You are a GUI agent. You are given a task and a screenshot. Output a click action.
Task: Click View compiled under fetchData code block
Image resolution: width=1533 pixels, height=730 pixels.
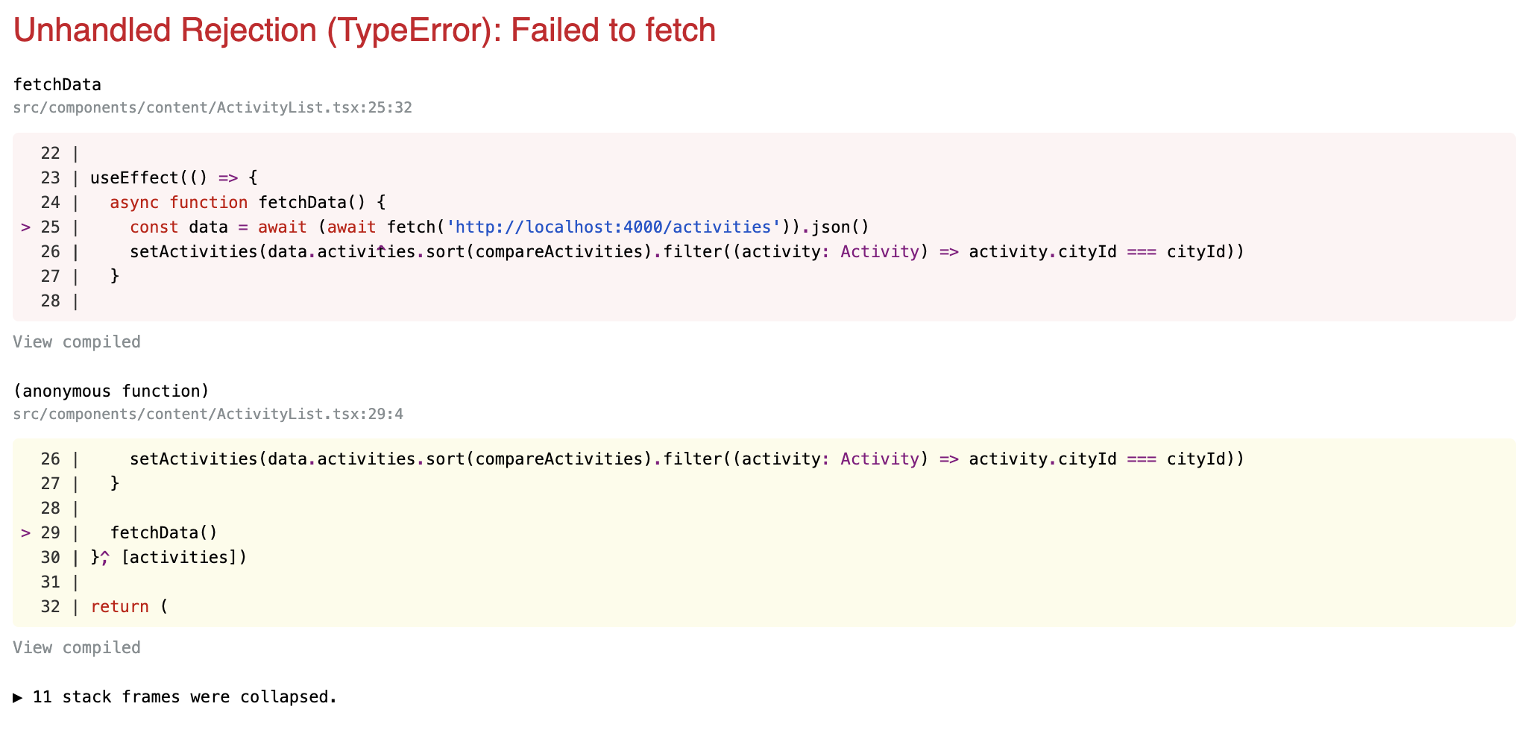point(77,342)
